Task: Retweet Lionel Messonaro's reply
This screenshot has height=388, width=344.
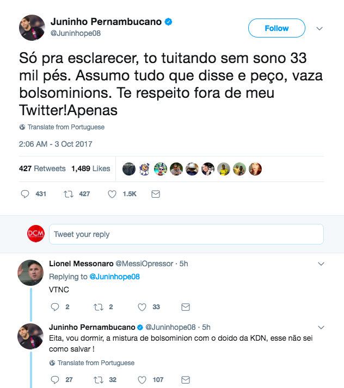Action: point(98,307)
